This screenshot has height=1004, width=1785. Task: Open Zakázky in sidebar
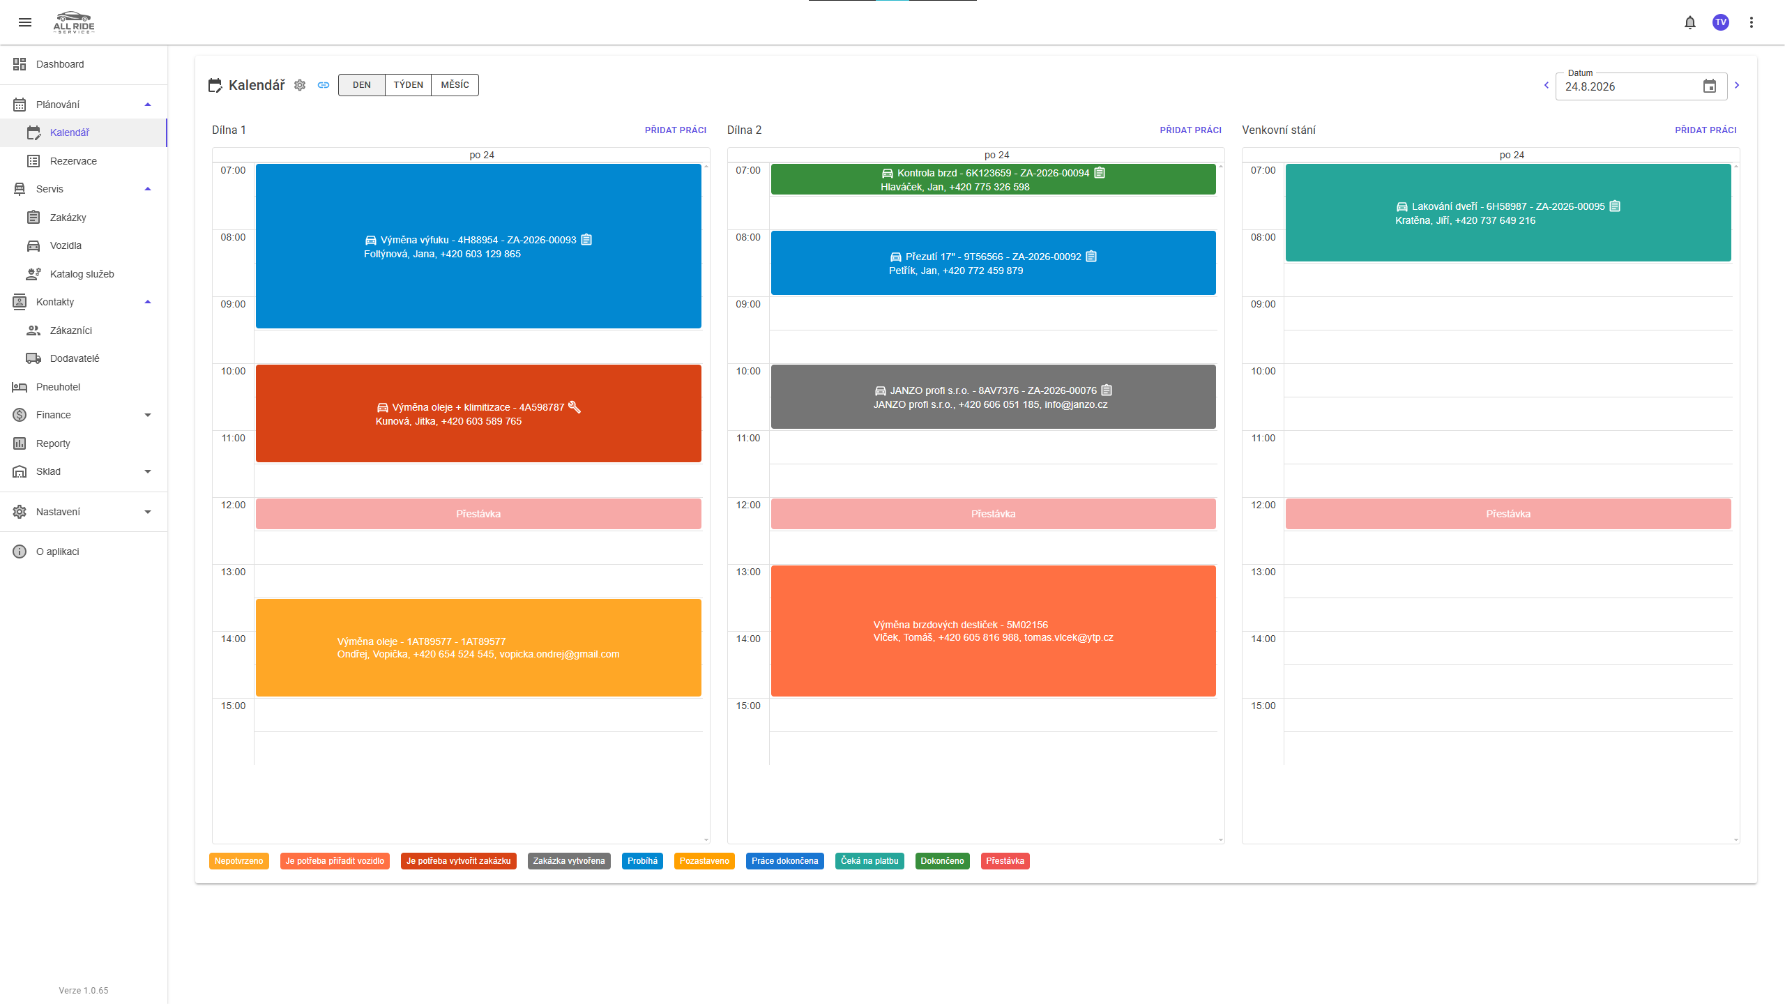(84, 218)
